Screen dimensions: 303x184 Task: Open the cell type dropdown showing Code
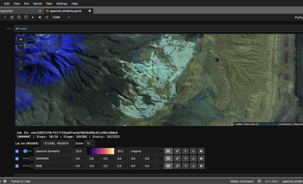[x=61, y=17]
